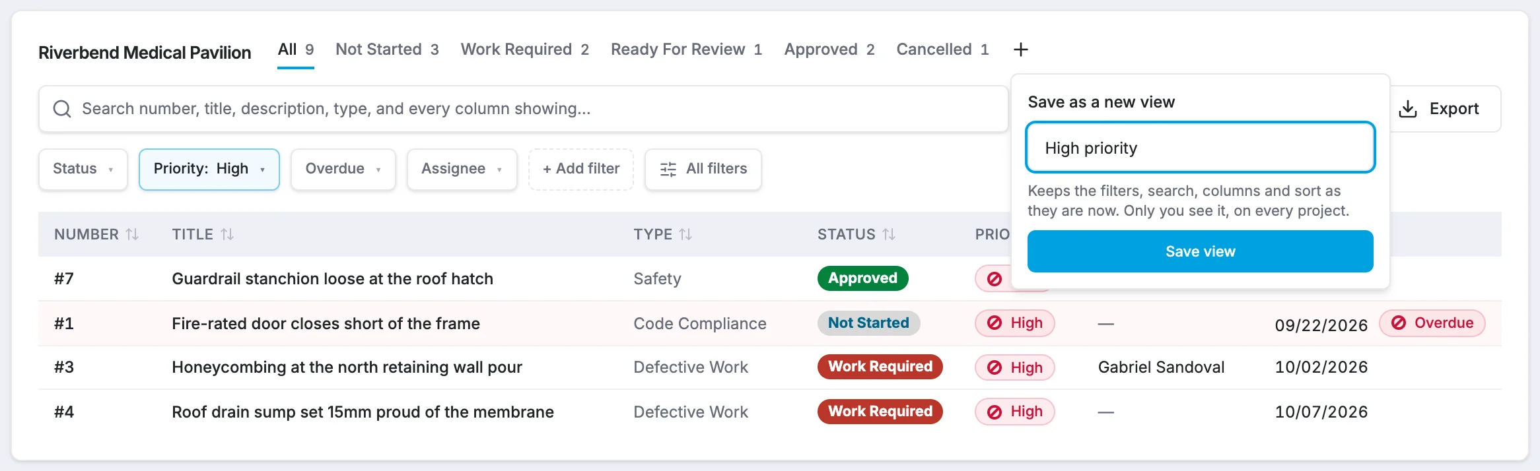Click the view name input field
The height and width of the screenshot is (471, 1540).
[x=1201, y=148]
